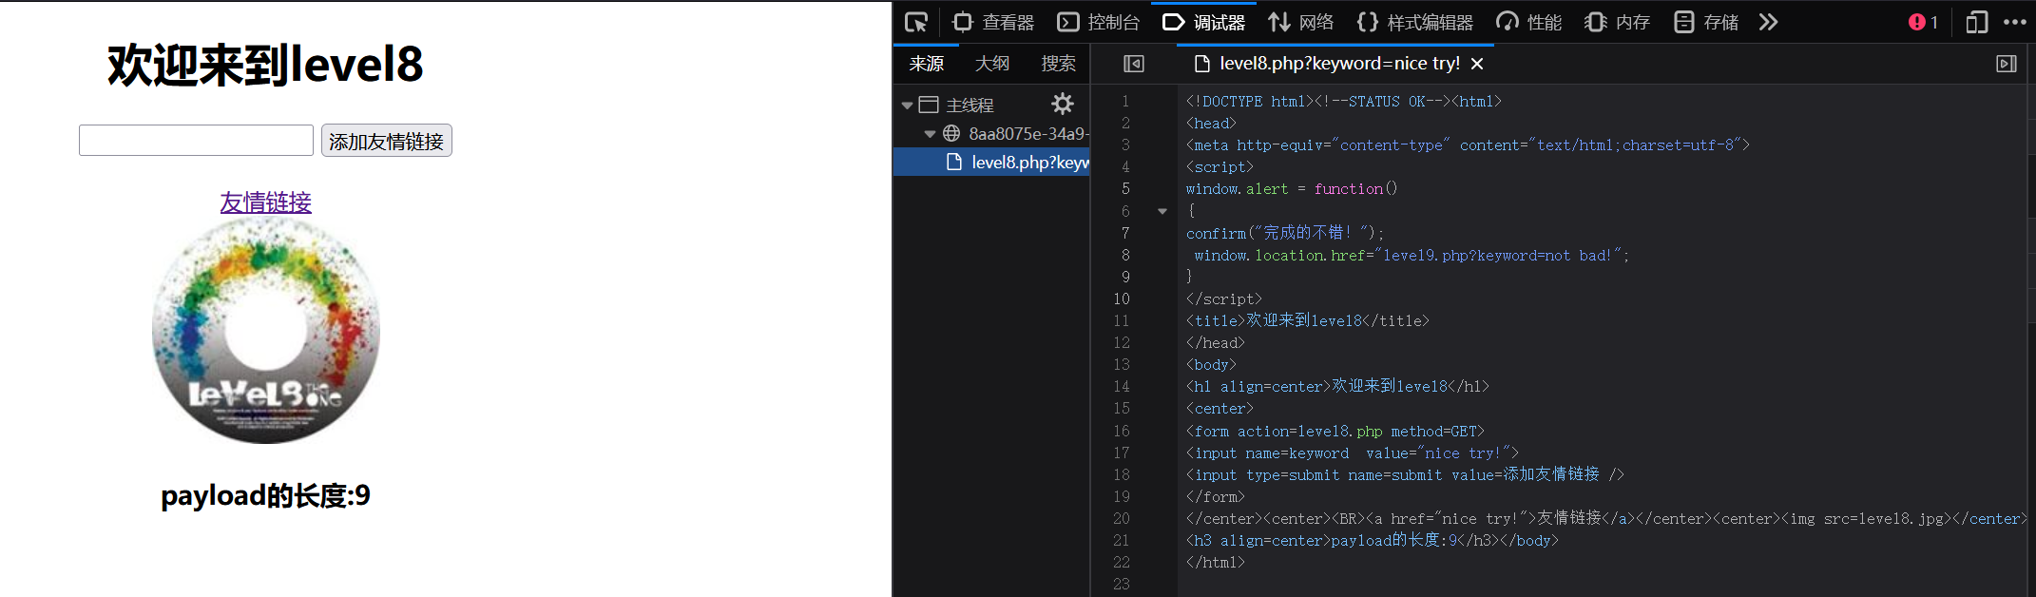Open the 网络 network panel
Viewport: 2036px width, 597px height.
[x=1301, y=22]
